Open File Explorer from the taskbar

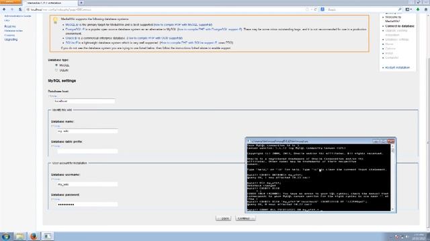click(x=19, y=236)
